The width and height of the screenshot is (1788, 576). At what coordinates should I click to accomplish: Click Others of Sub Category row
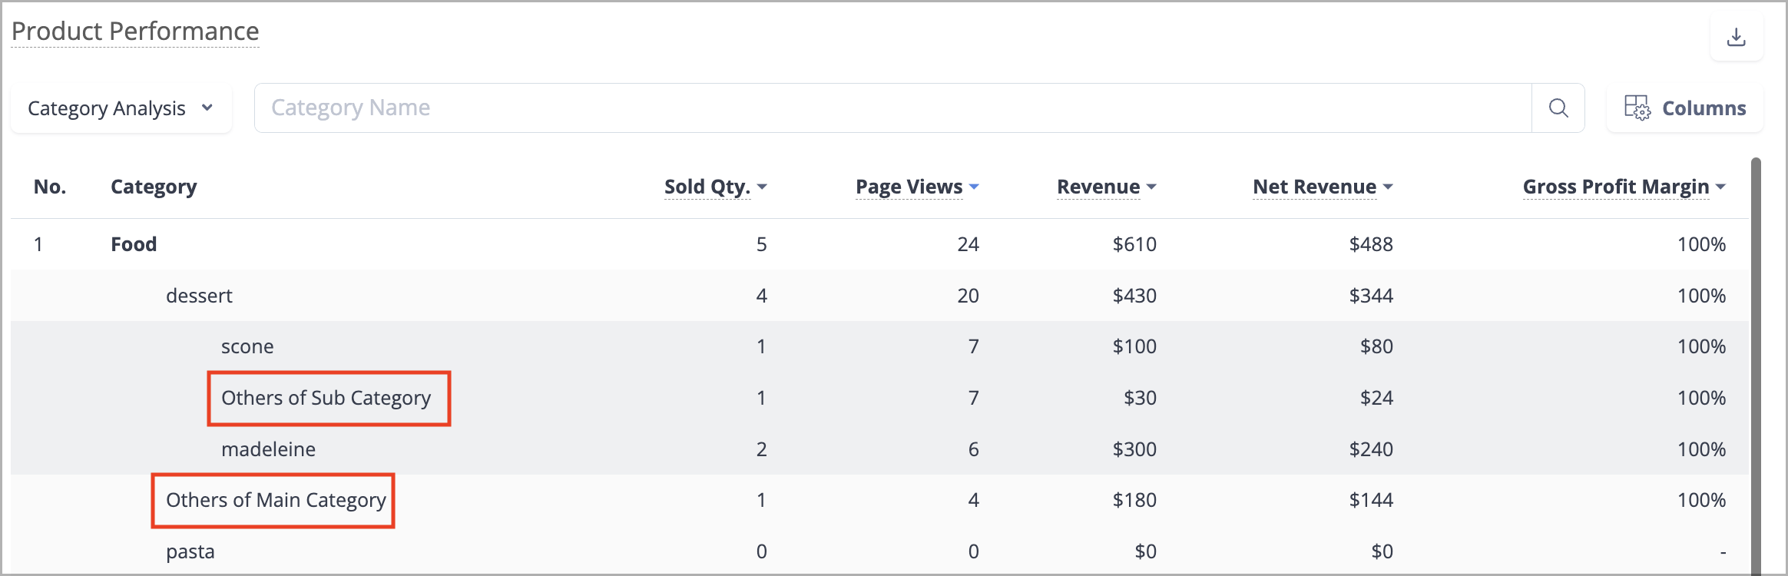879,398
